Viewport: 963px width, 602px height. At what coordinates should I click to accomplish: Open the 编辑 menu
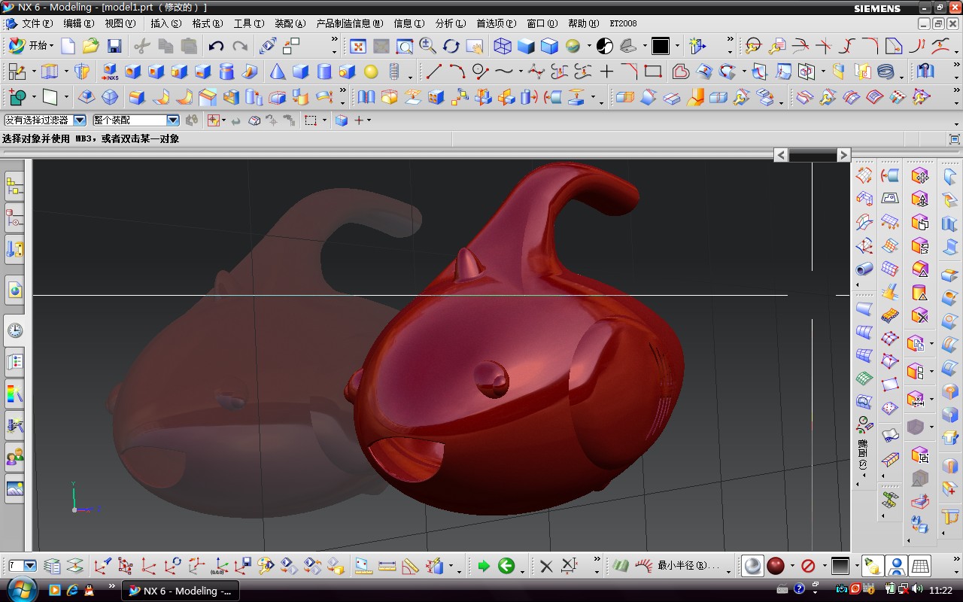tap(79, 23)
